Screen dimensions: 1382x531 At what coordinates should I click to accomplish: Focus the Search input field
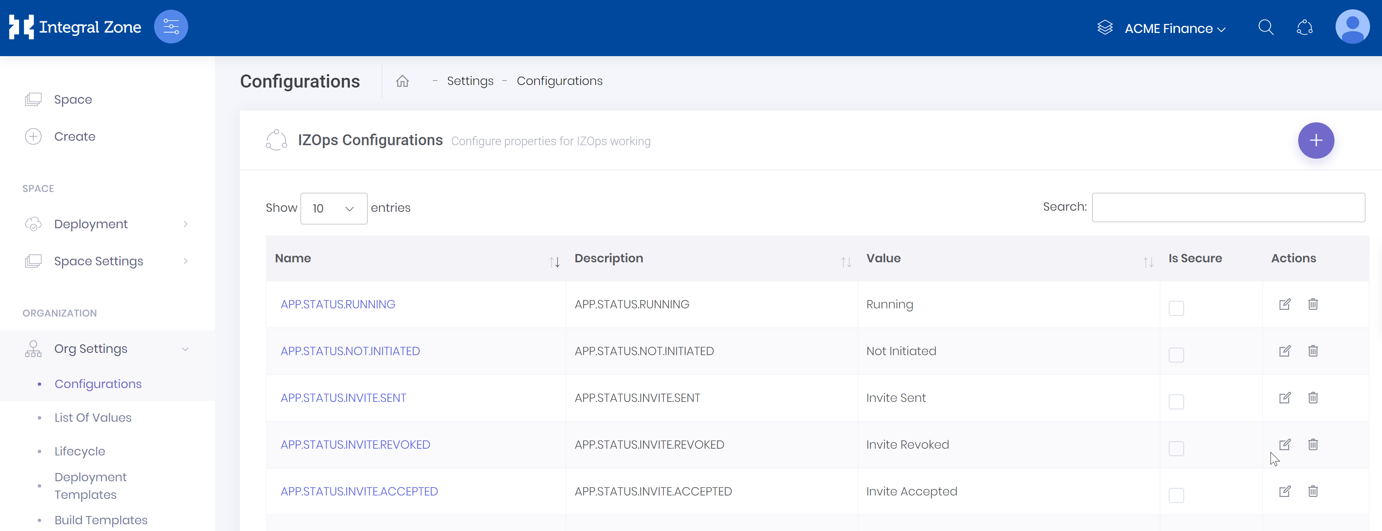click(1228, 207)
